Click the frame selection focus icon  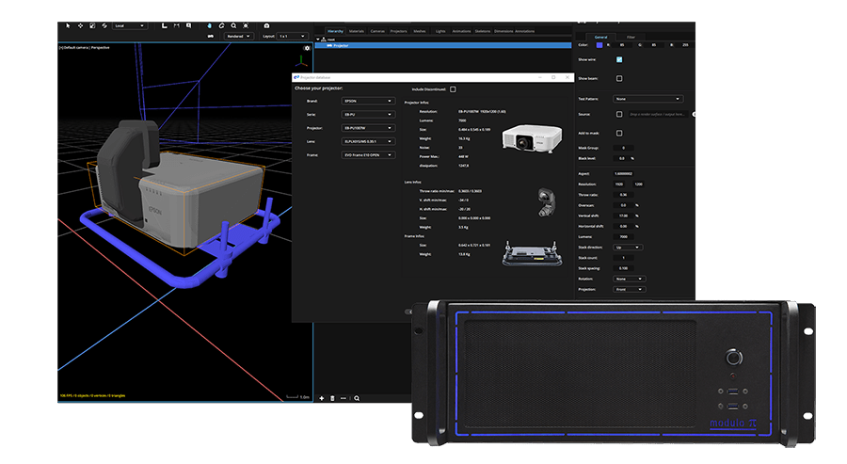246,25
